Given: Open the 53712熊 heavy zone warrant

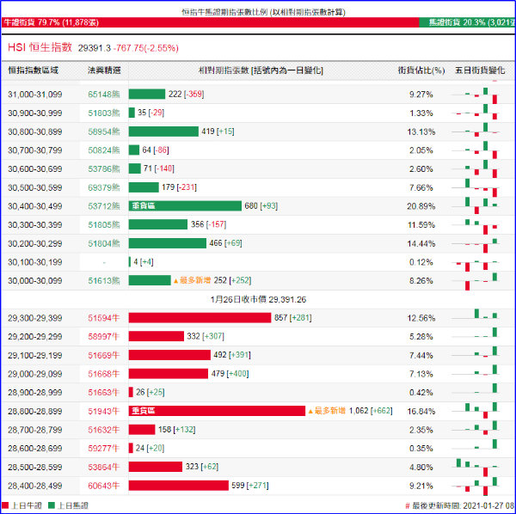Looking at the screenshot, I should click(104, 206).
